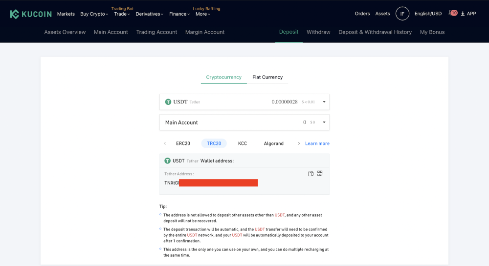
Task: Open the Markets page
Action: click(66, 14)
